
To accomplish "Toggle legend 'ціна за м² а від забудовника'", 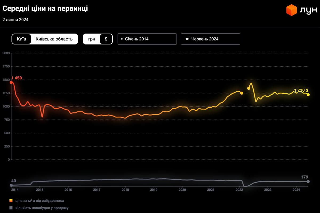I will 39,201.
